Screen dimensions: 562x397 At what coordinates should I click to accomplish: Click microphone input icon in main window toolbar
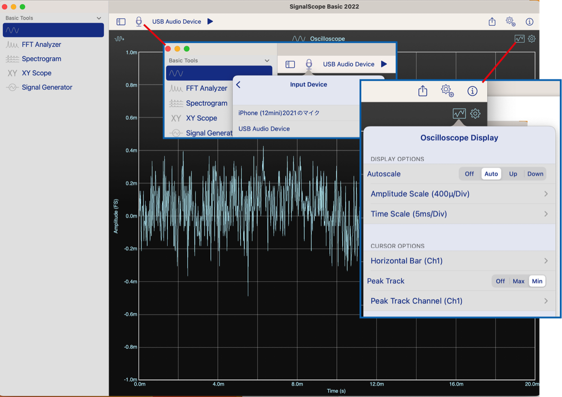(139, 22)
